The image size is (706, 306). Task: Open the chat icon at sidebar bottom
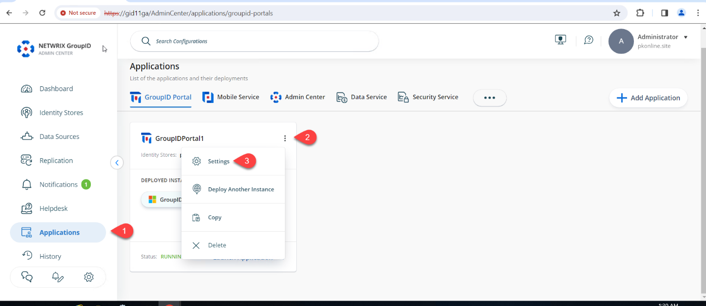pos(27,276)
